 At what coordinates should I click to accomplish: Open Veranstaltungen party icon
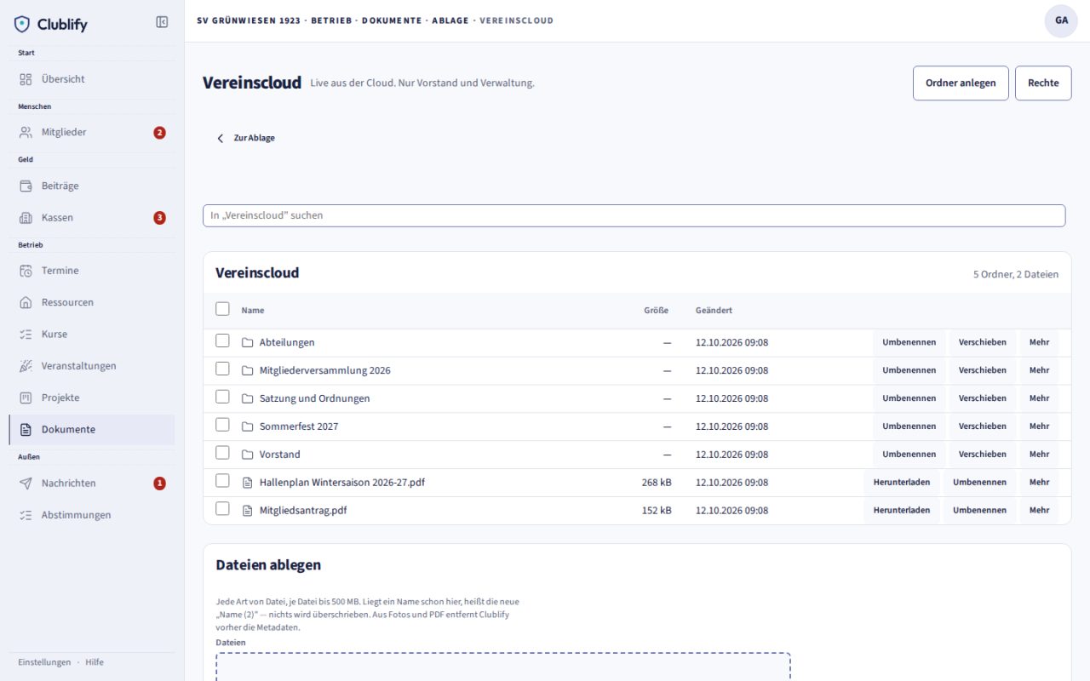26,366
